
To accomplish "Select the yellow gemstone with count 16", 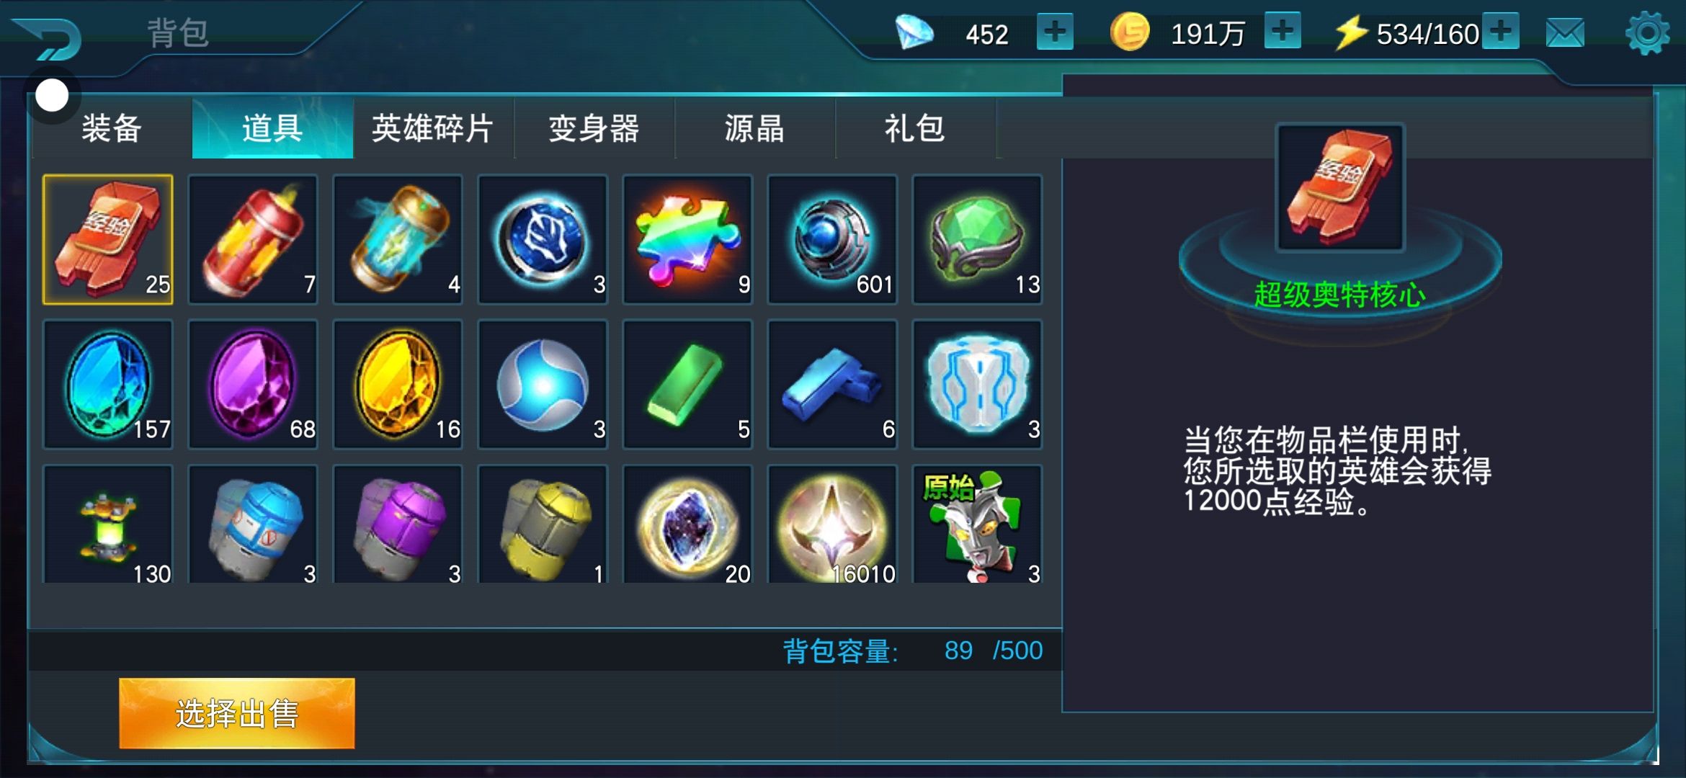I will (x=398, y=384).
